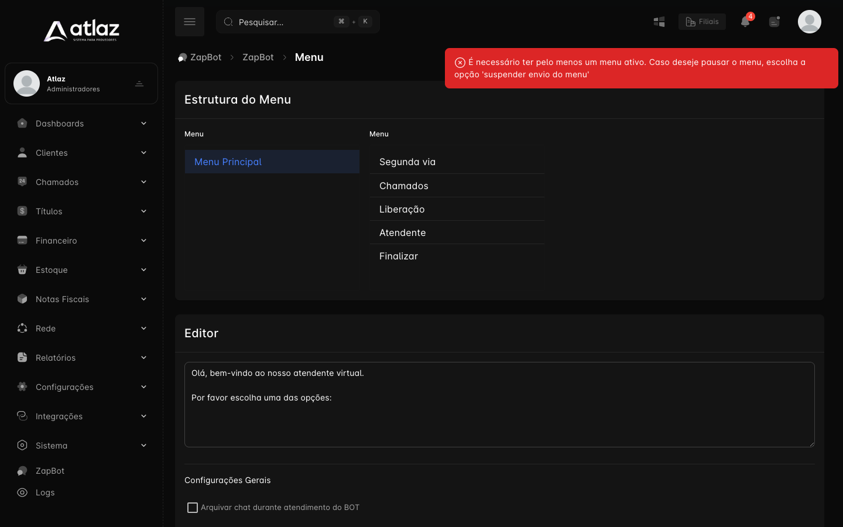The width and height of the screenshot is (843, 527).
Task: Expand the Financeiro chevron
Action: 143,240
